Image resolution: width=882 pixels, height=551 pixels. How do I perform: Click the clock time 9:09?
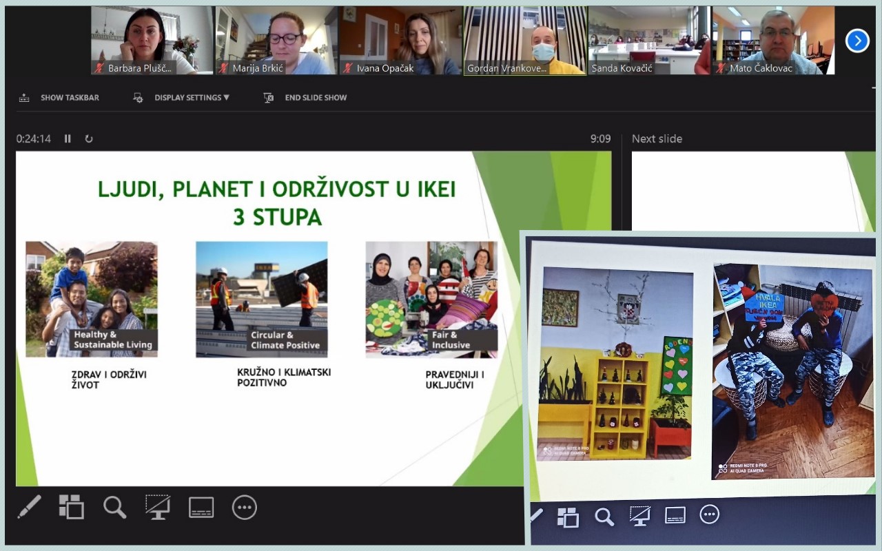600,138
